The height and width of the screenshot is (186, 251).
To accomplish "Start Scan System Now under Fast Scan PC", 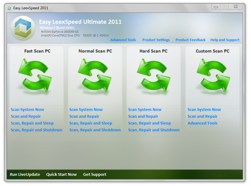I will tap(28, 109).
